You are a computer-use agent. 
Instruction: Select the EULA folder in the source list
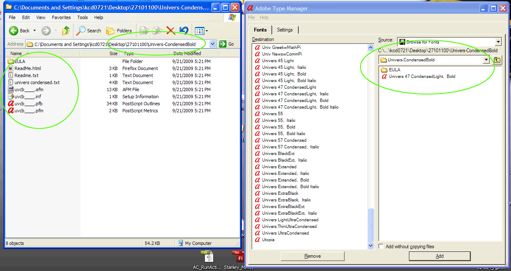pyautogui.click(x=390, y=70)
